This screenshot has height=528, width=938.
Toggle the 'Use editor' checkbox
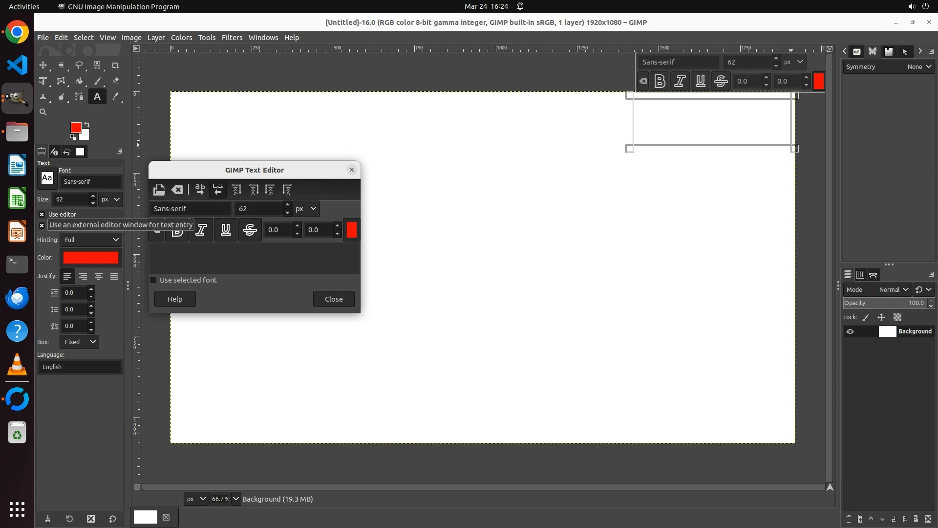click(42, 215)
